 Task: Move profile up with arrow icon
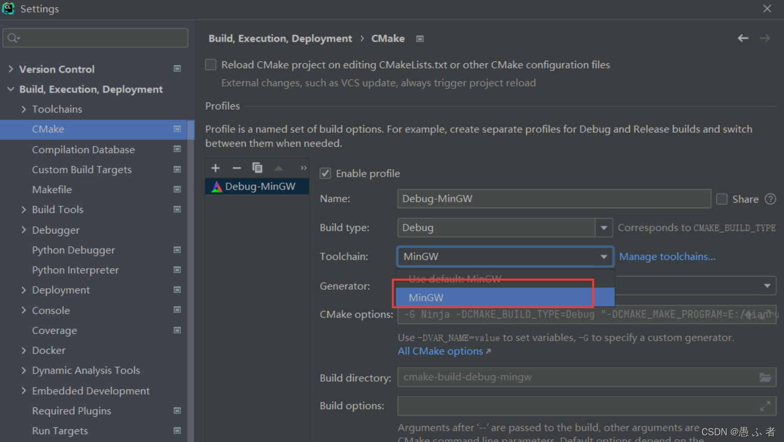279,168
